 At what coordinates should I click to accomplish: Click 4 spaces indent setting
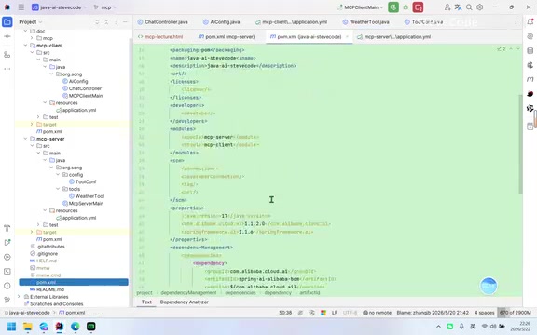[484, 313]
